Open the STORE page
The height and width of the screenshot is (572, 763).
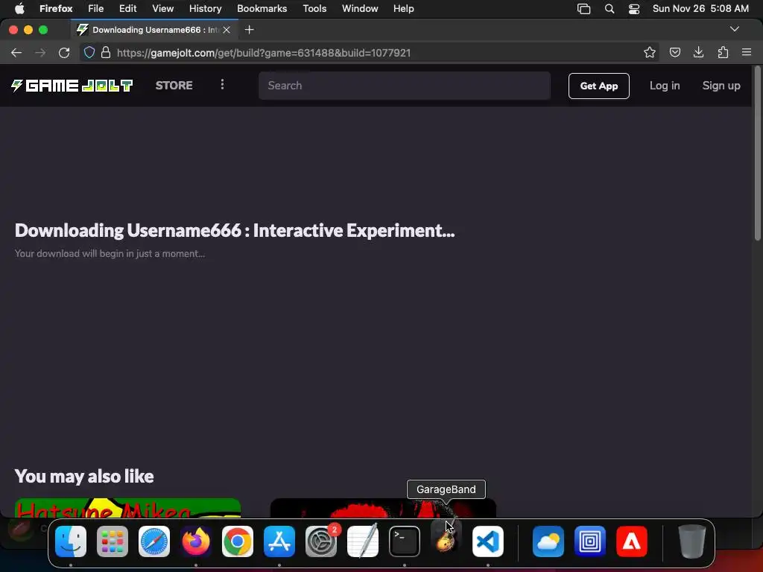(x=174, y=86)
